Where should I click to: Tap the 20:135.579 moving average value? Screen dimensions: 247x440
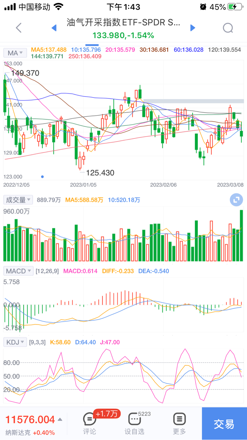pos(120,50)
